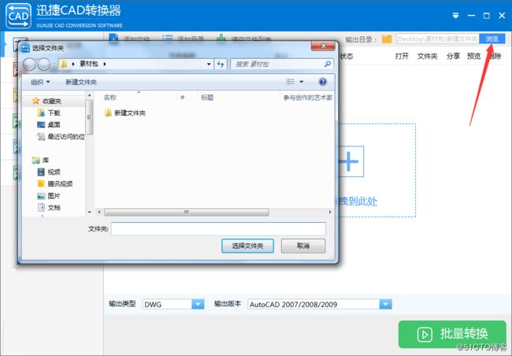Click the folder icon in address bar
The width and height of the screenshot is (512, 356).
[64, 64]
